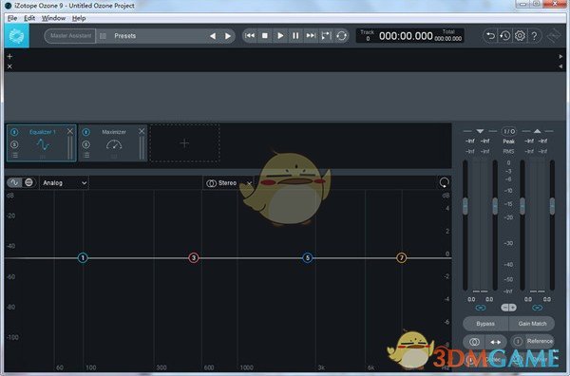This screenshot has width=570, height=376.
Task: Select the RMS meter label
Action: tap(509, 151)
